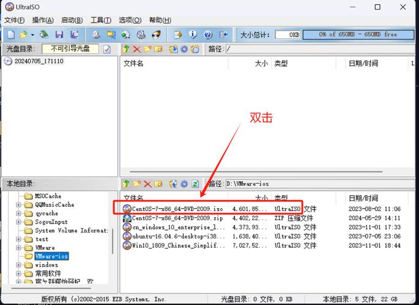Open the 工具(T) menu
The width and height of the screenshot is (419, 305).
tap(101, 20)
